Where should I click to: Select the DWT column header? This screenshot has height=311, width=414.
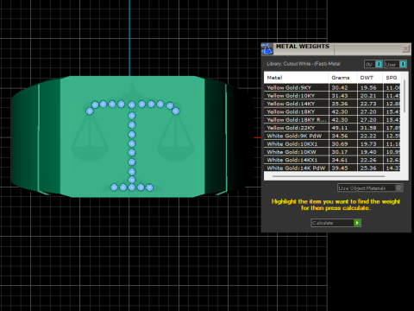(x=370, y=78)
